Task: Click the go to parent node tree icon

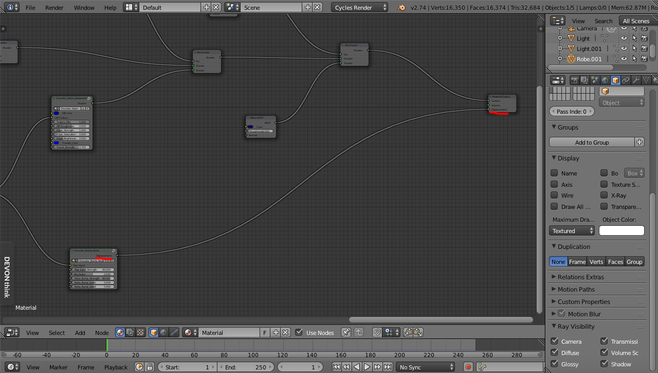Action: click(359, 332)
